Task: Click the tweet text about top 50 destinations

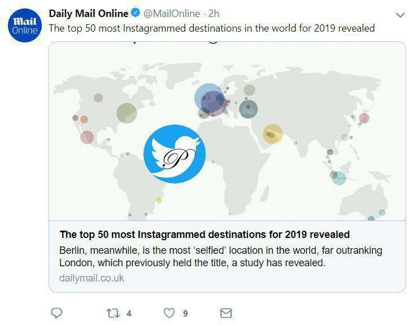Action: pyautogui.click(x=212, y=28)
